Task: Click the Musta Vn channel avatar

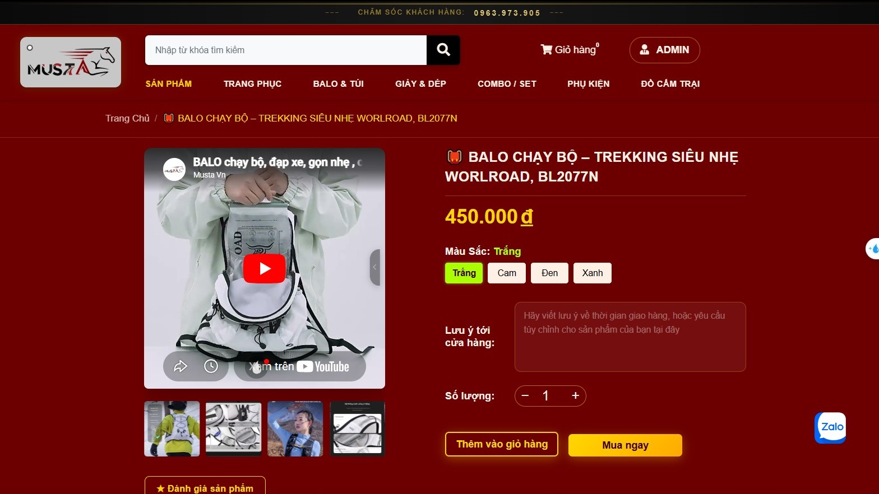Action: (174, 169)
